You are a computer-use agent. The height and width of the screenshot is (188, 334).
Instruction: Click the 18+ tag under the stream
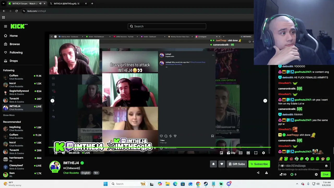pos(96,173)
